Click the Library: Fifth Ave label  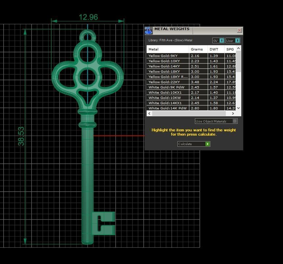pyautogui.click(x=170, y=40)
